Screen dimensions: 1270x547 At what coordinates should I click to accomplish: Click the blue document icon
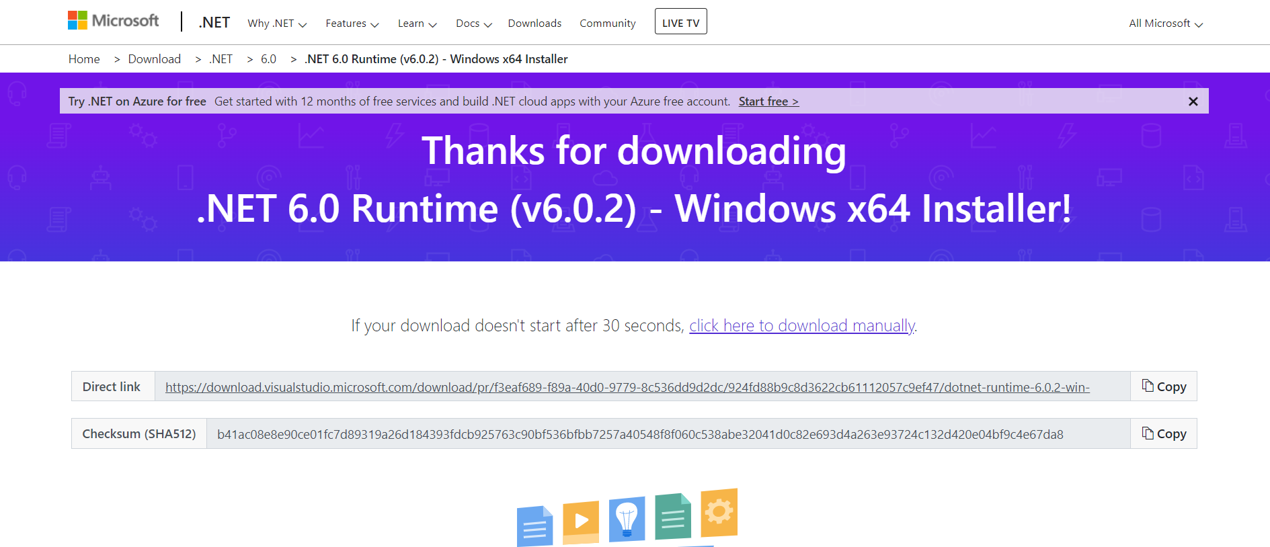pyautogui.click(x=534, y=526)
